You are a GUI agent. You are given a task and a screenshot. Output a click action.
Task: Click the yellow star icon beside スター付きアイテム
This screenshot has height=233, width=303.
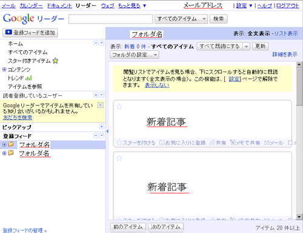coord(55,61)
